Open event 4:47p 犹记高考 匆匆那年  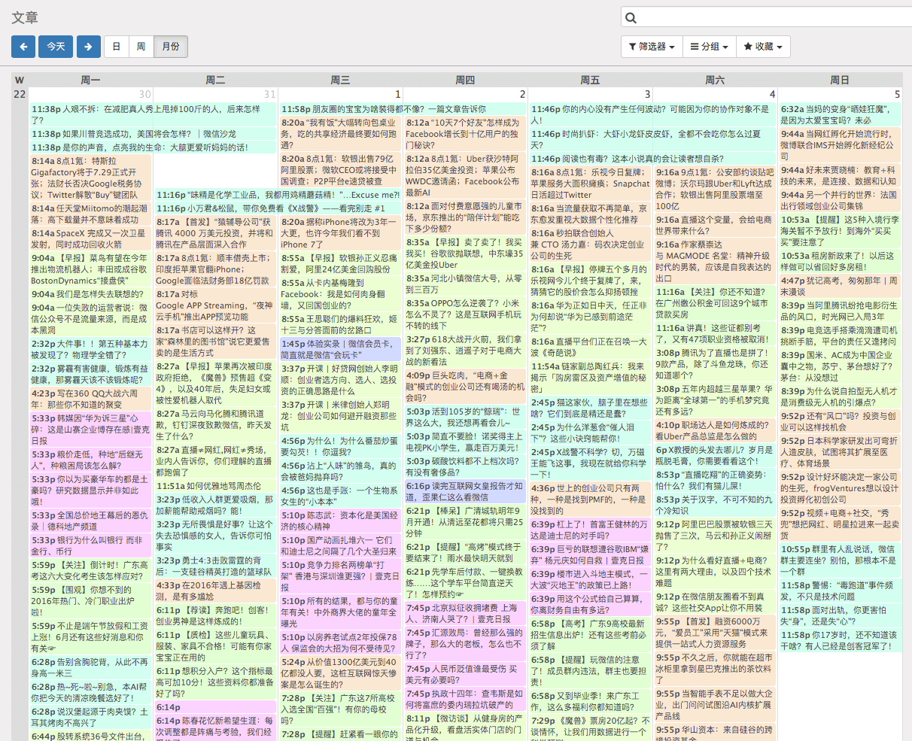(x=840, y=286)
